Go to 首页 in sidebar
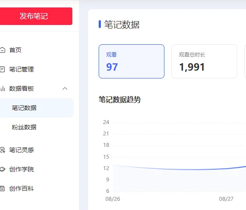The width and height of the screenshot is (246, 210). click(x=15, y=50)
